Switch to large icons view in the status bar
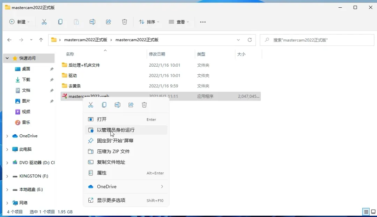 coord(373,212)
